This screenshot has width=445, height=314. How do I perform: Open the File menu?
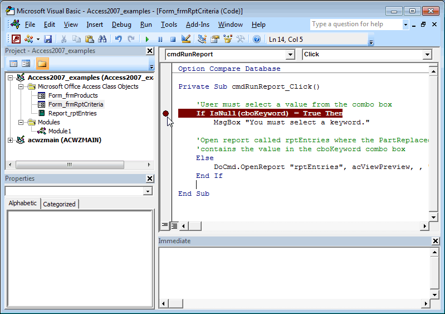[30, 25]
